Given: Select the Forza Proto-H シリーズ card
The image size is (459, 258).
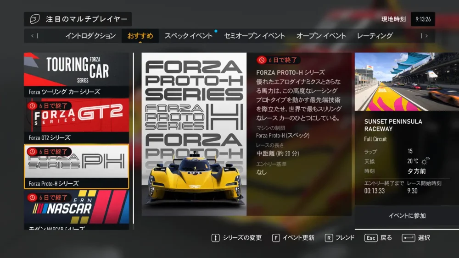Looking at the screenshot, I should (76, 166).
